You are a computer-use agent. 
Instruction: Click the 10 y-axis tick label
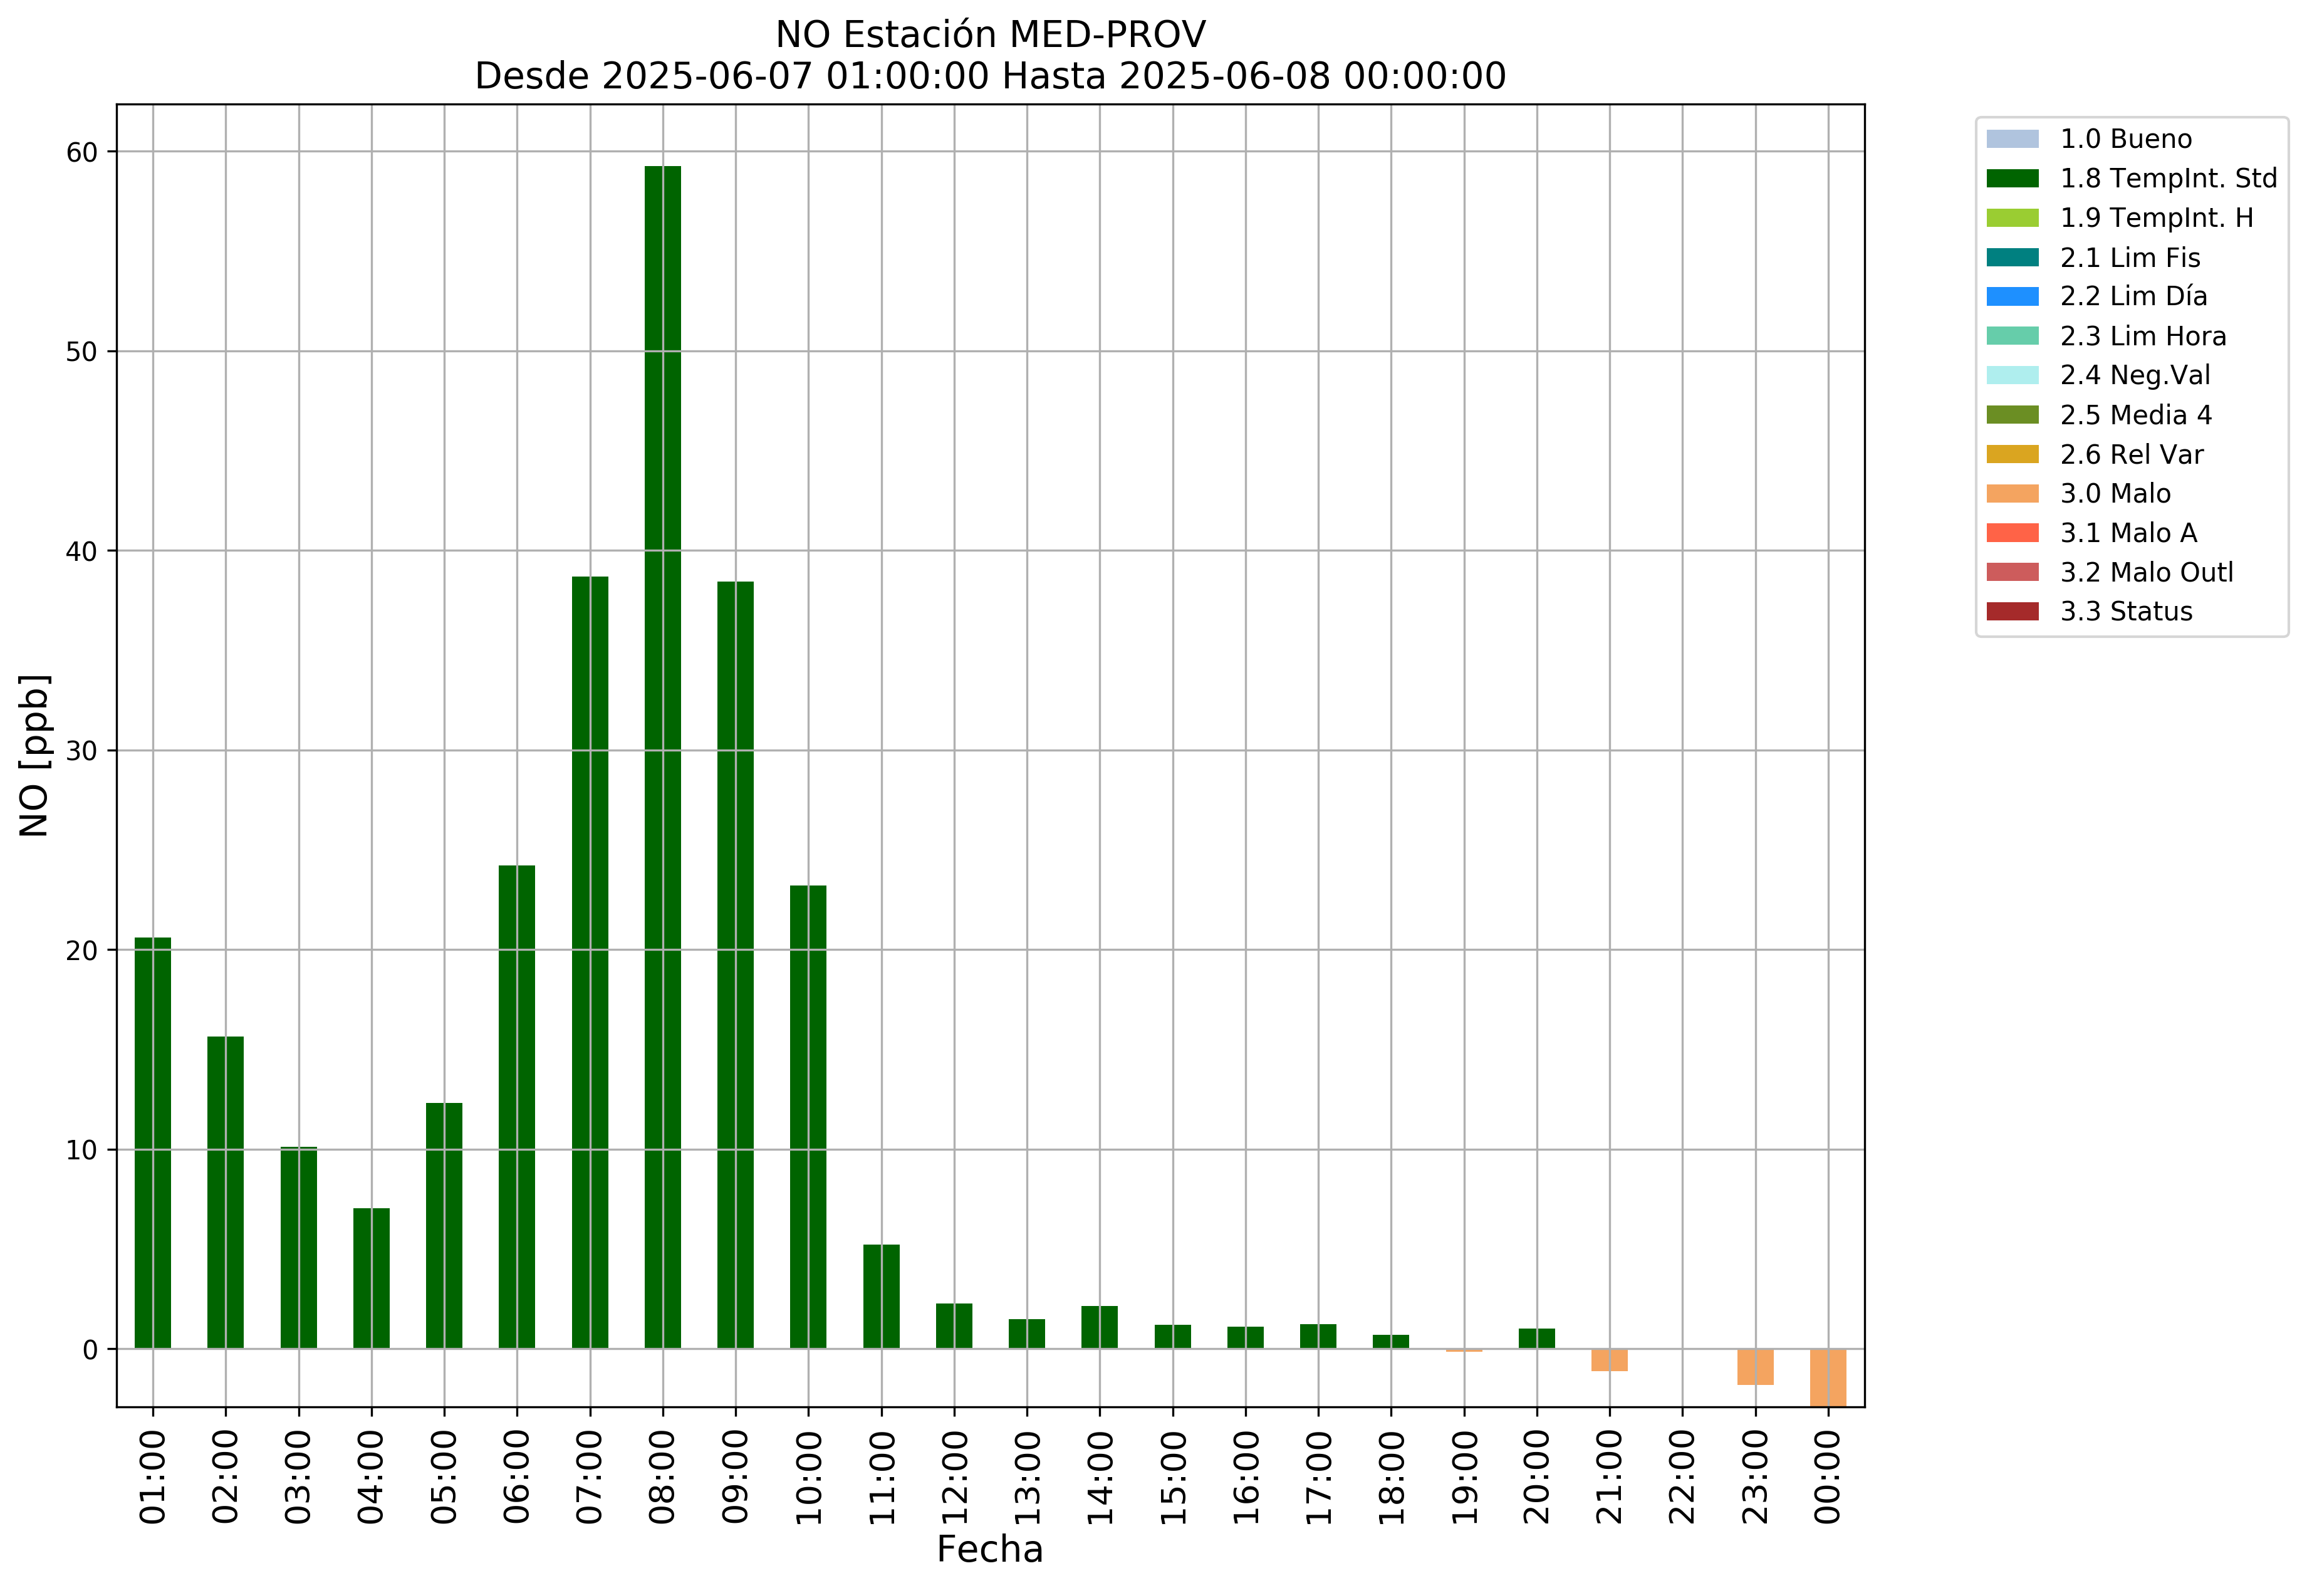pyautogui.click(x=83, y=1150)
